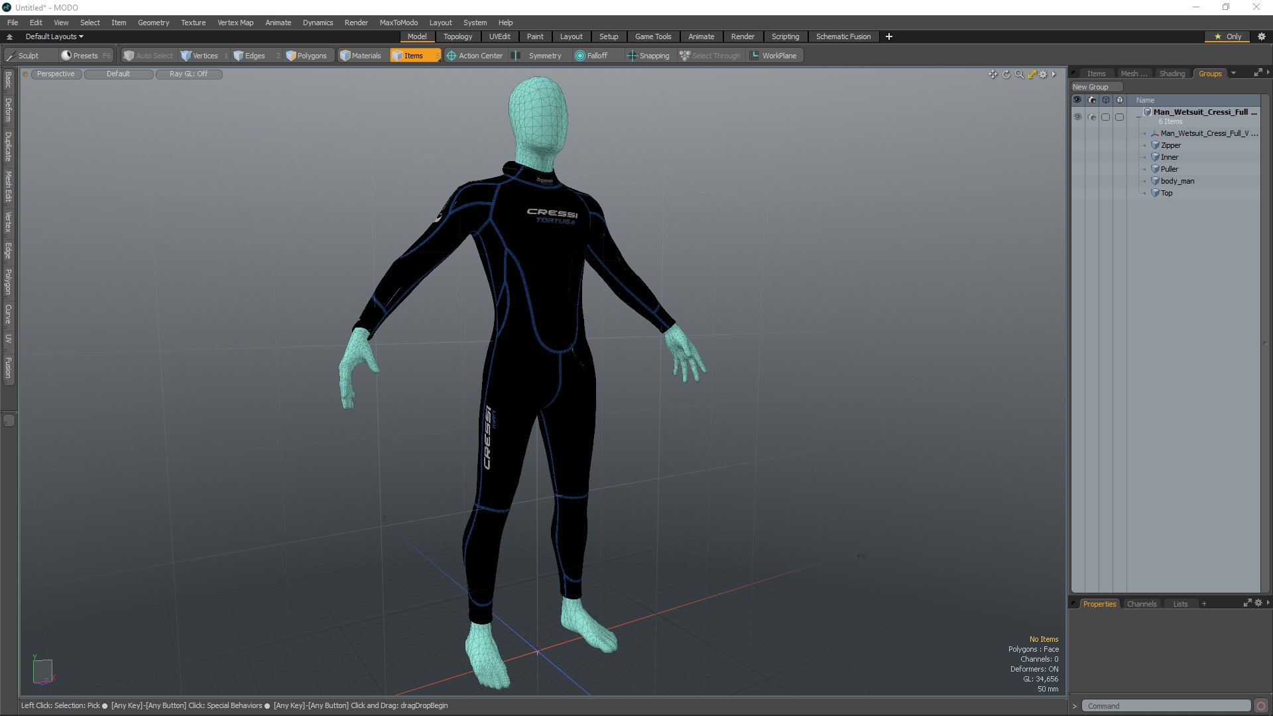Click the render camera column header
1273x716 pixels.
click(x=1092, y=100)
